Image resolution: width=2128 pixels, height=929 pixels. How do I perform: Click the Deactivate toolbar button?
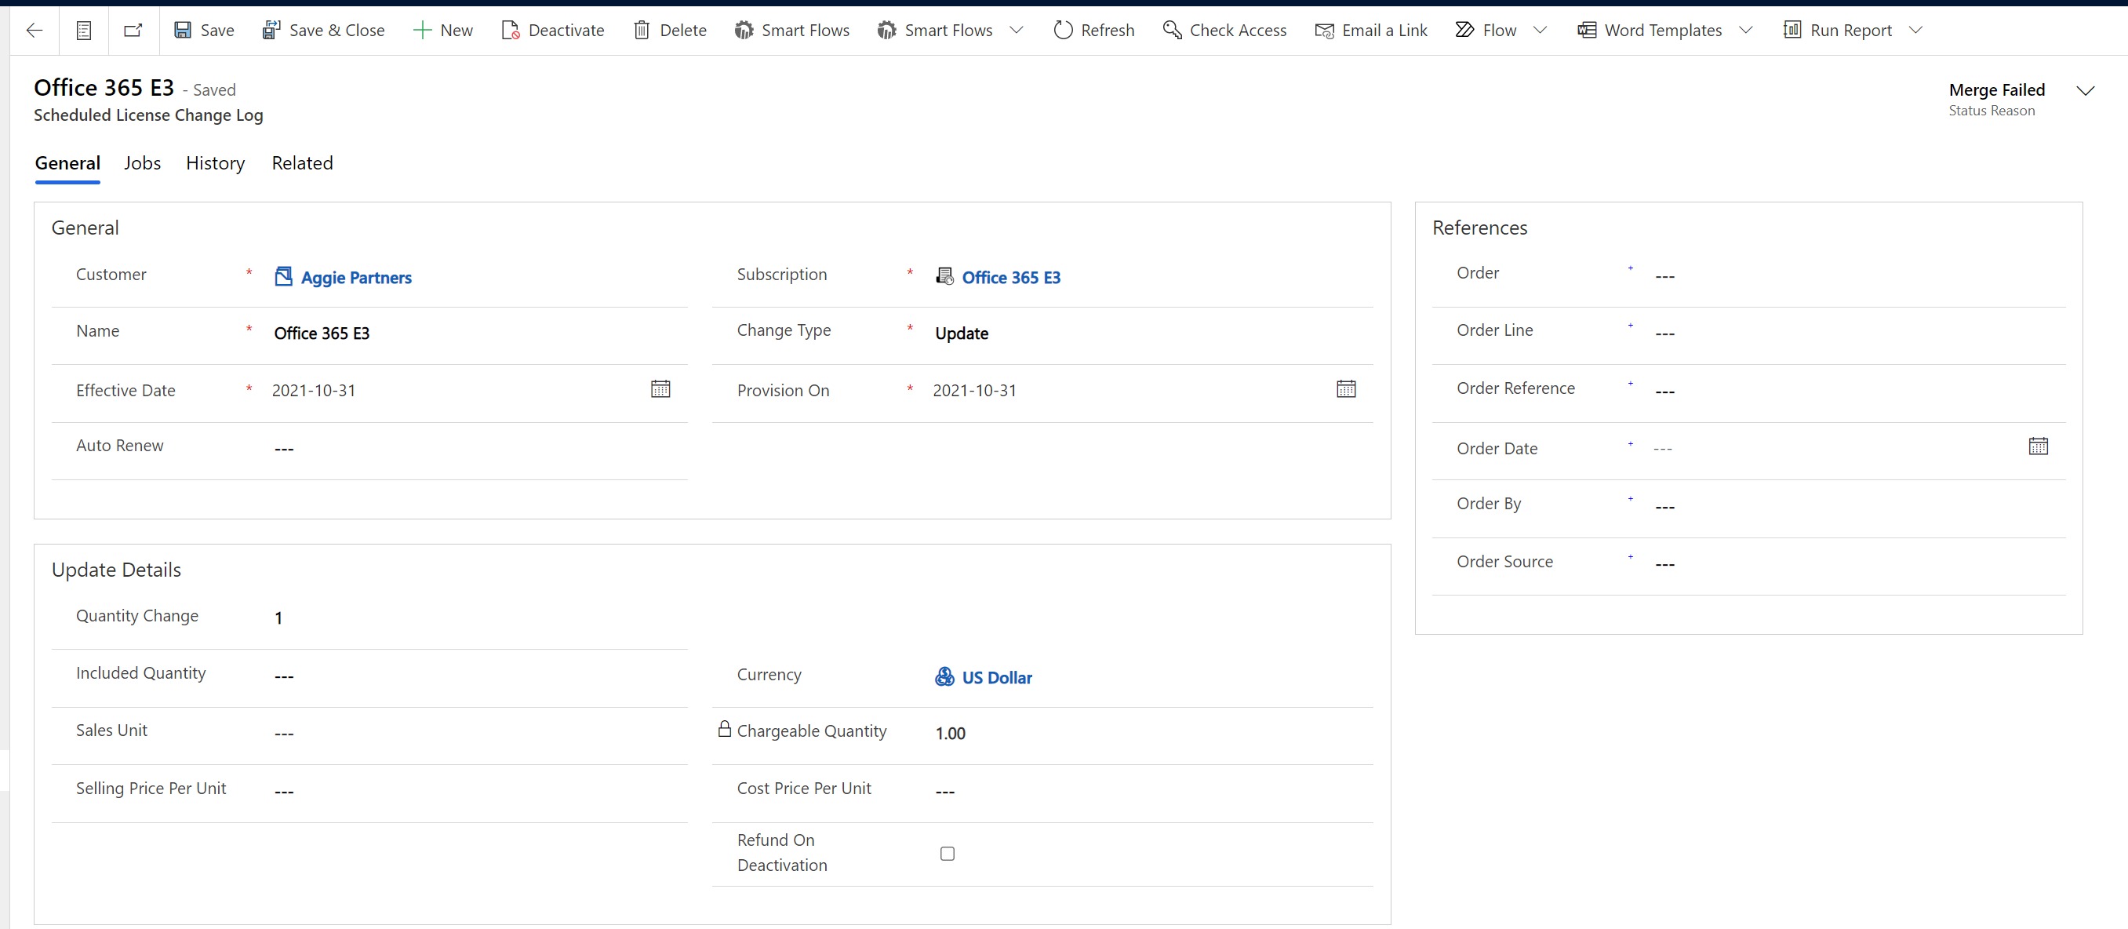click(553, 31)
